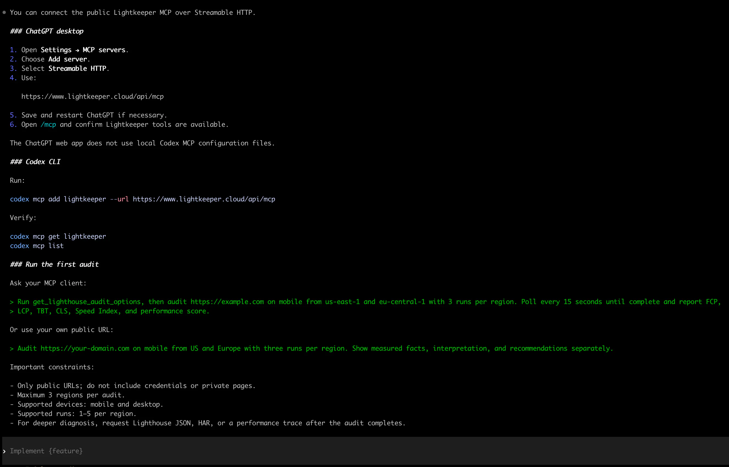729x467 pixels.
Task: Click the 'Ask your MCP client:' line
Action: tap(48, 283)
